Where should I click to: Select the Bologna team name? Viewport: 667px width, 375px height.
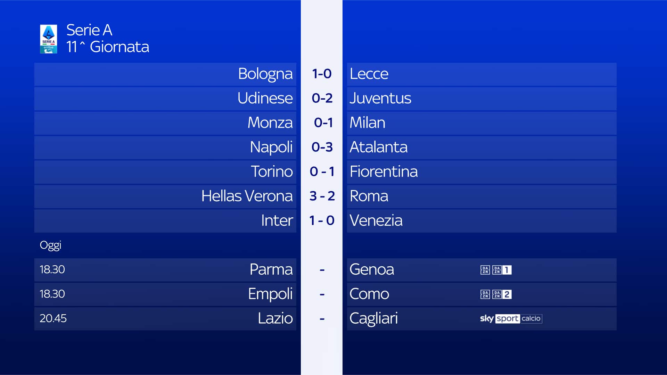click(265, 74)
